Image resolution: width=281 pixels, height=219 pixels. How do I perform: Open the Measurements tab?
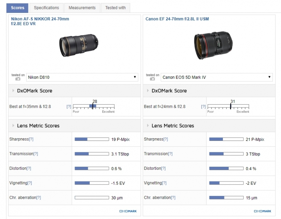82,8
